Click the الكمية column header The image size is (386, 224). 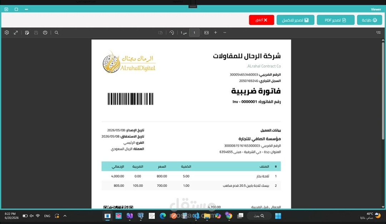[x=186, y=166]
